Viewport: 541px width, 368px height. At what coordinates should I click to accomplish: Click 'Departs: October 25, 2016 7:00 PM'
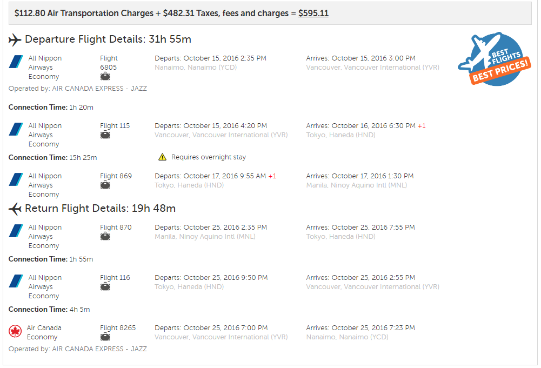tap(211, 328)
